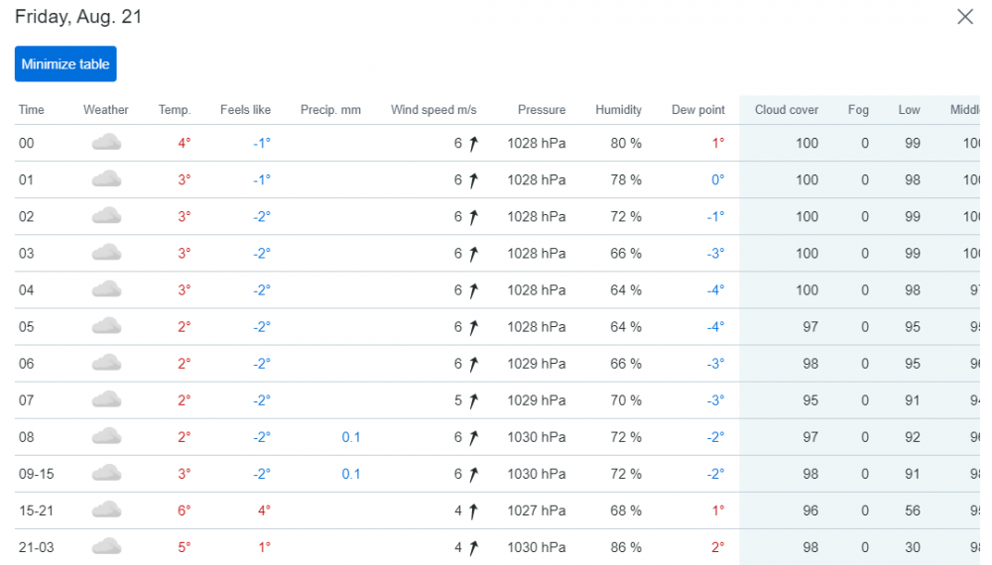This screenshot has height=565, width=992.
Task: Click the cloud icon in the 06 row
Action: pos(106,363)
